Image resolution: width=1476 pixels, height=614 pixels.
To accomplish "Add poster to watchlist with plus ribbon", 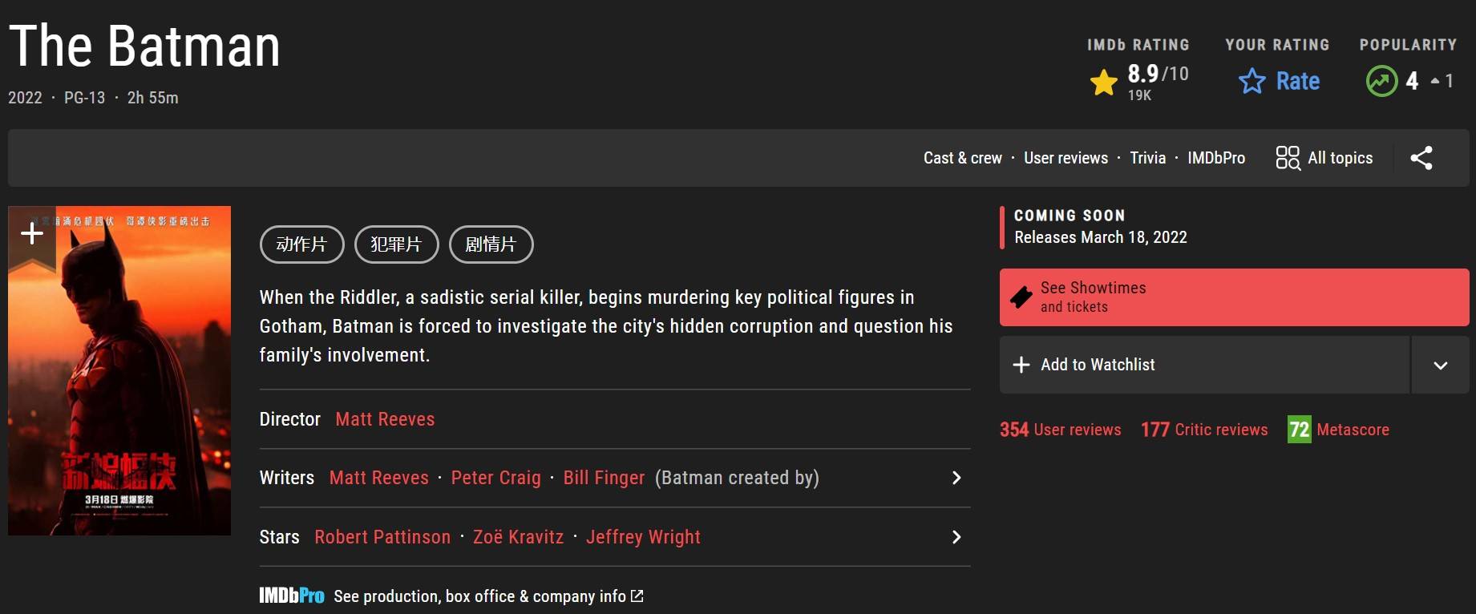I will (31, 233).
